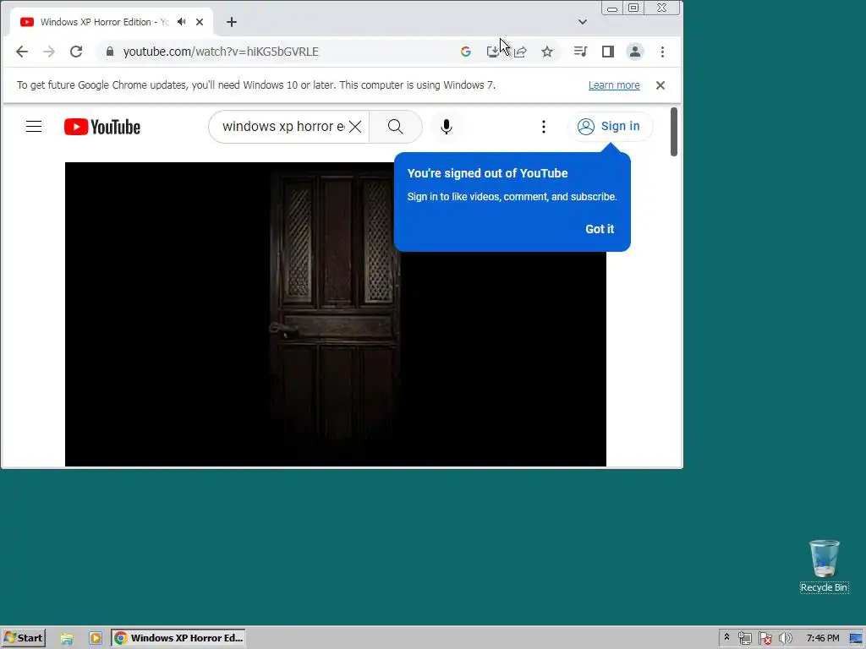Share this page from the address bar

(x=520, y=52)
